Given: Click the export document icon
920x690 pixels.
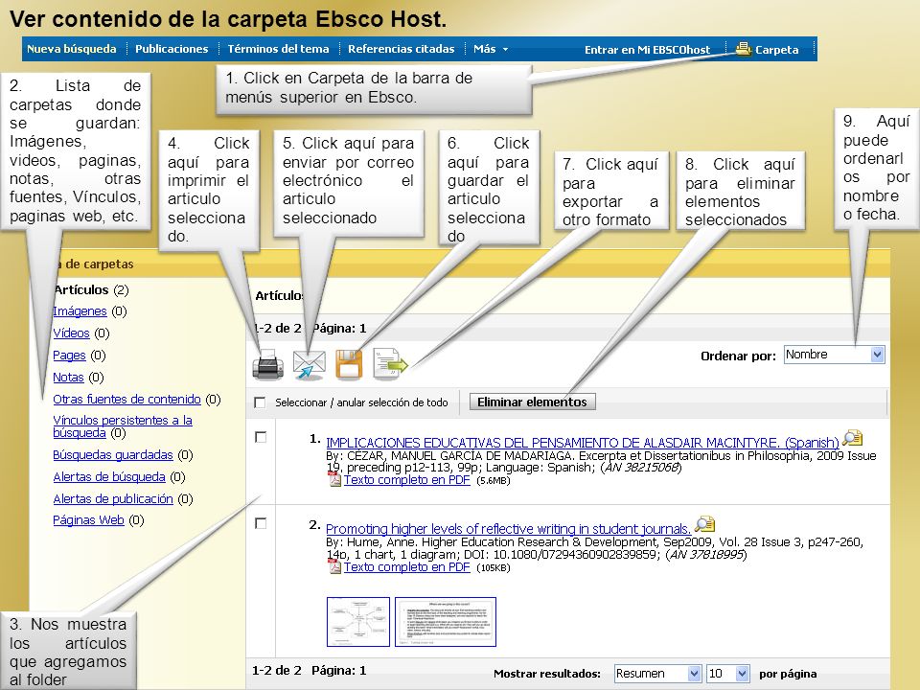Looking at the screenshot, I should tap(390, 364).
